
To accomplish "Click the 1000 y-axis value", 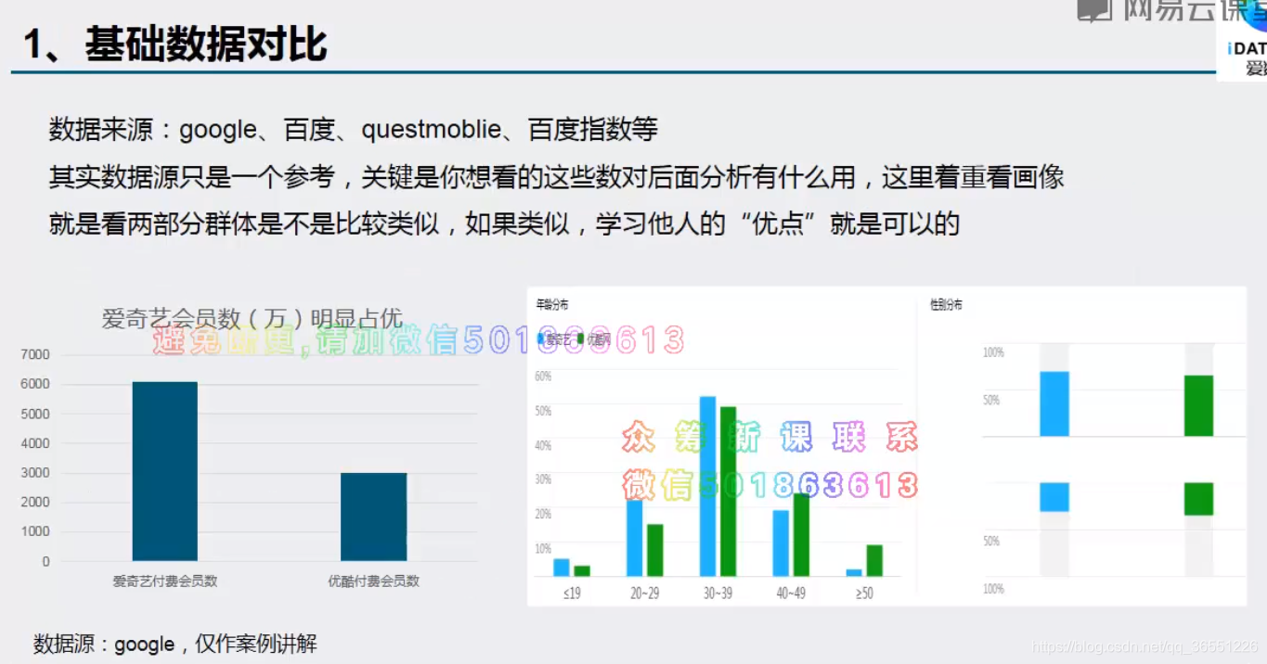I will 34,531.
